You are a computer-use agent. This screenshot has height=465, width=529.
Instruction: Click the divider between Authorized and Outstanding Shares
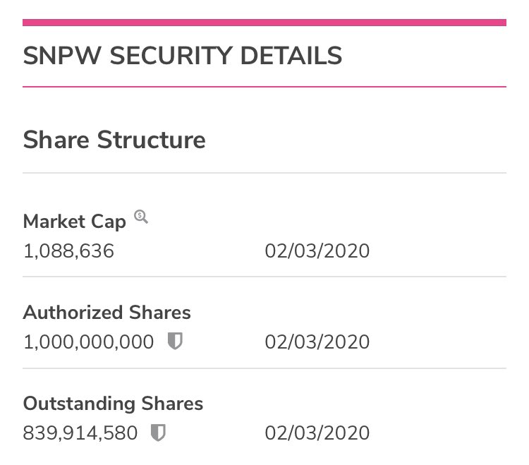click(x=264, y=368)
